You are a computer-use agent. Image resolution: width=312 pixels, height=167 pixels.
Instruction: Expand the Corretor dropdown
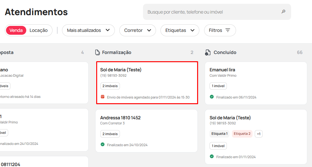(138, 30)
